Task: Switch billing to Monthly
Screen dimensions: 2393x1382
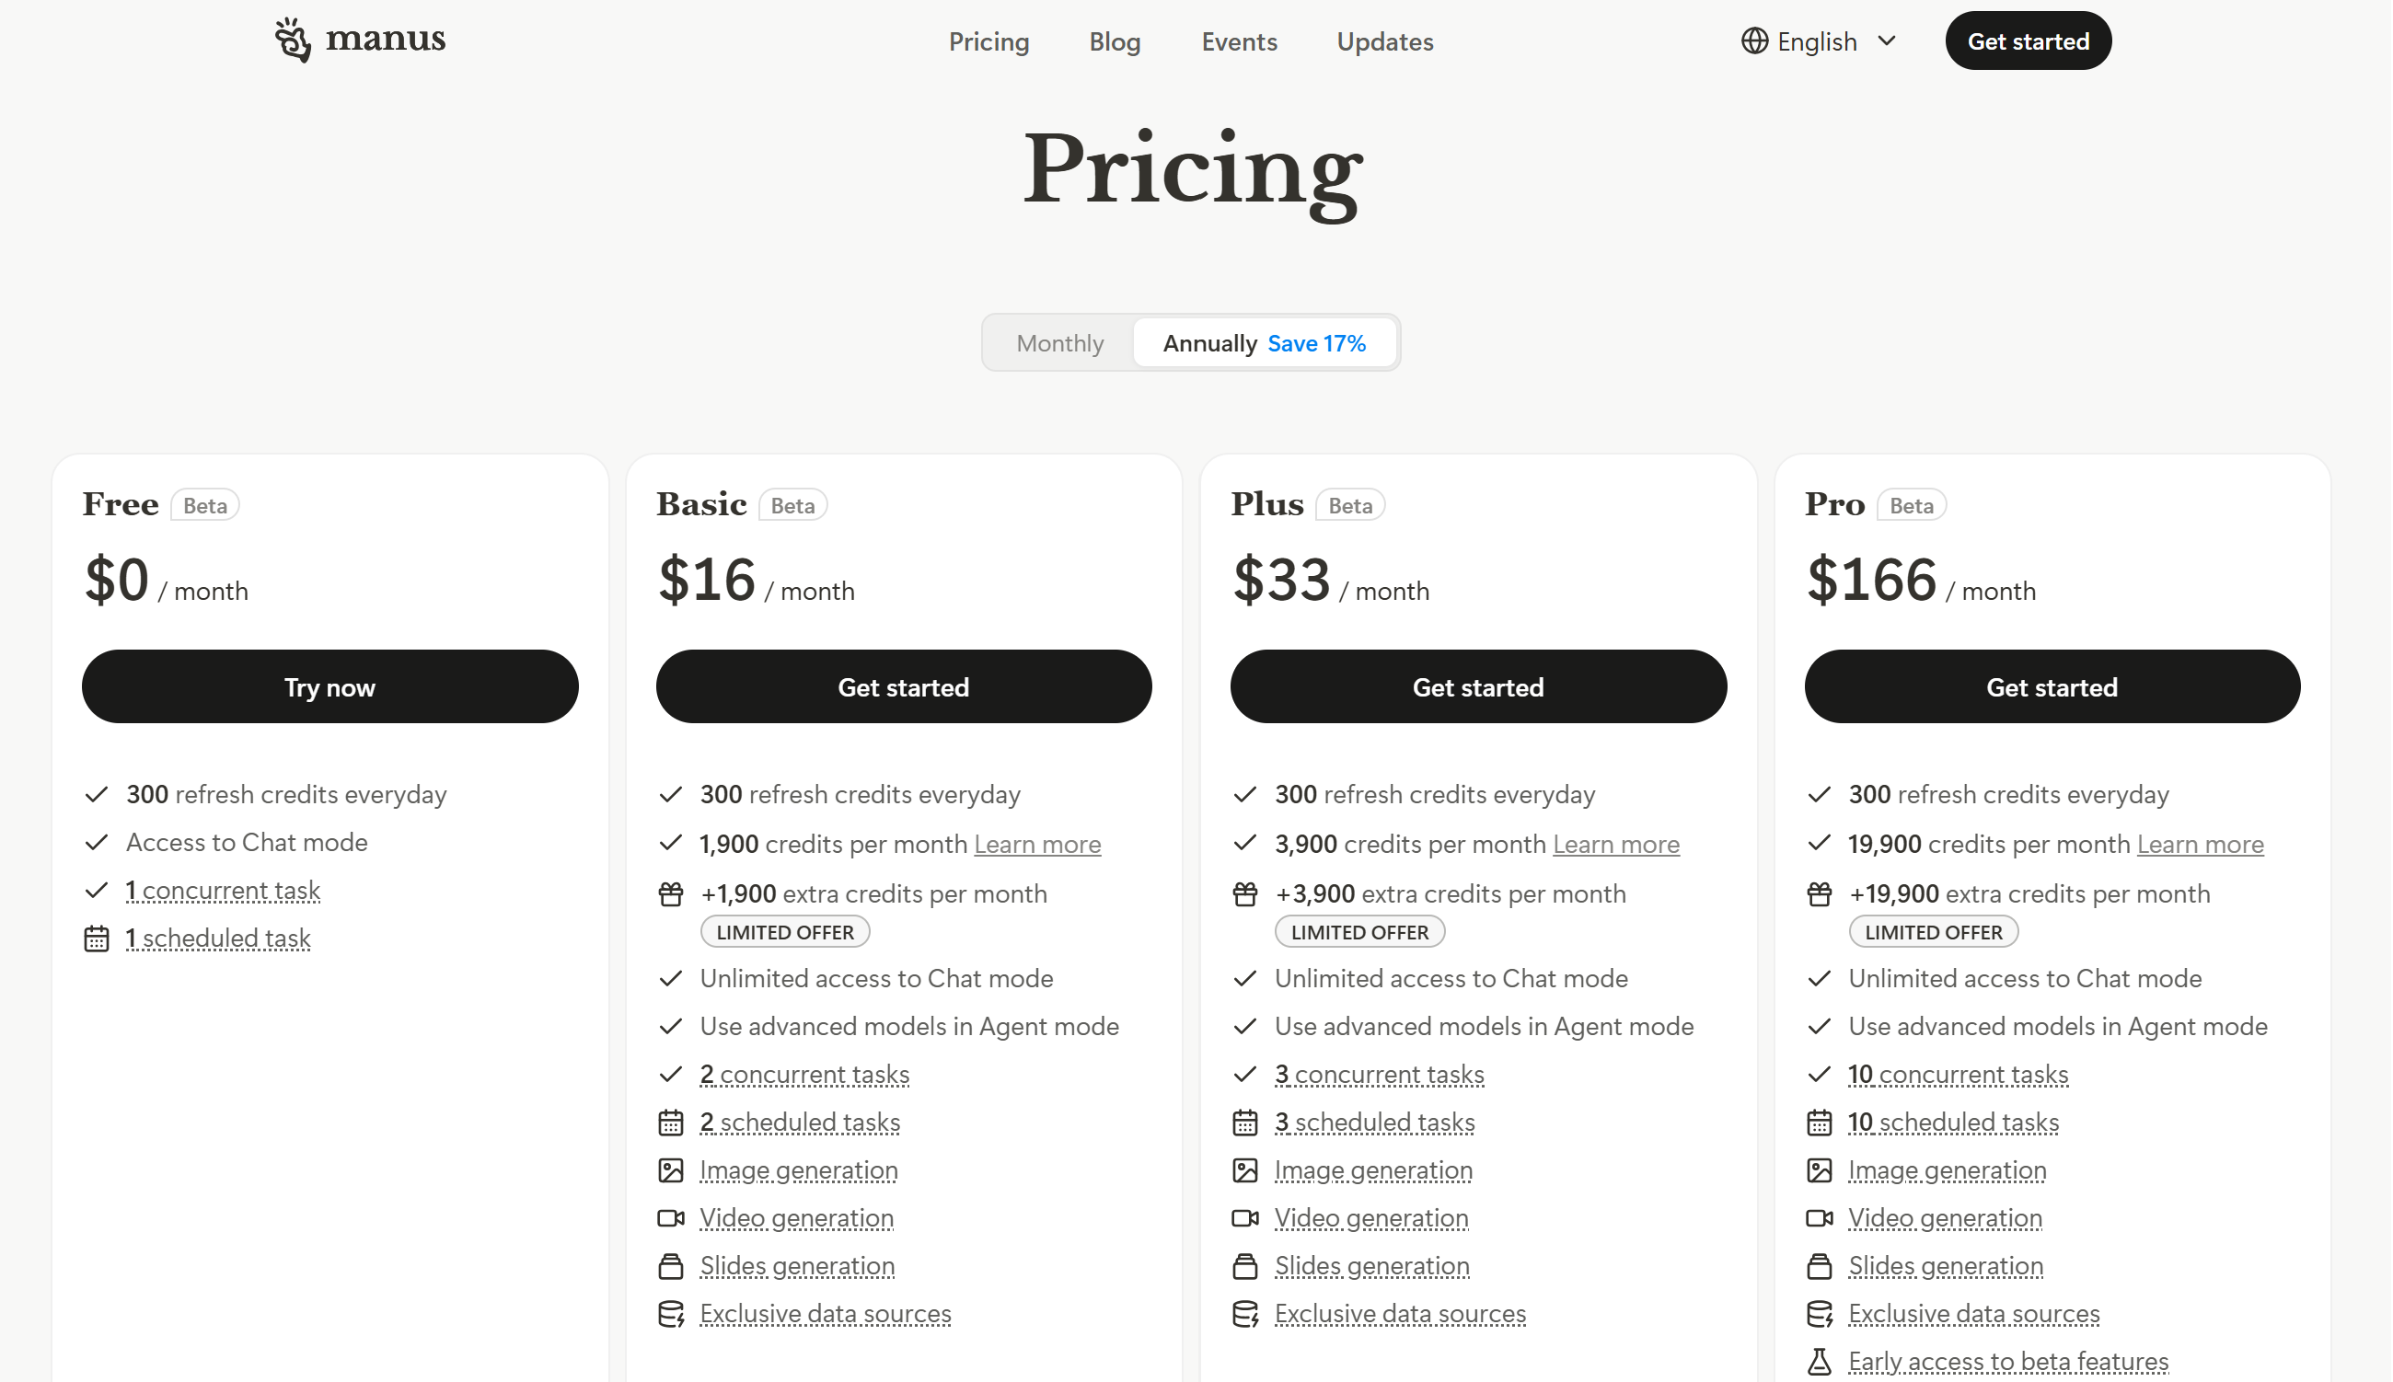Action: coord(1059,342)
